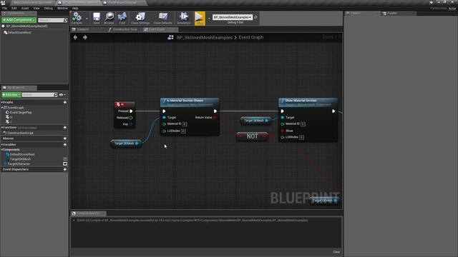Collapse the Components section
This screenshot has height=257, width=458.
point(1,150)
